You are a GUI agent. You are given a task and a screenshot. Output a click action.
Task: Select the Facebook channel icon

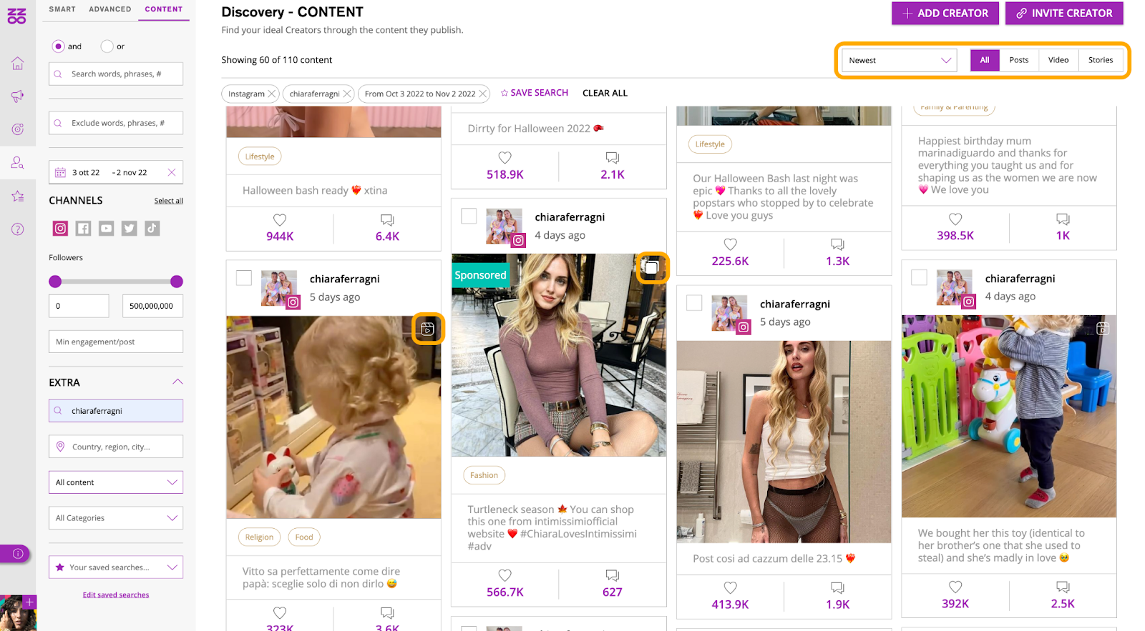click(x=84, y=229)
